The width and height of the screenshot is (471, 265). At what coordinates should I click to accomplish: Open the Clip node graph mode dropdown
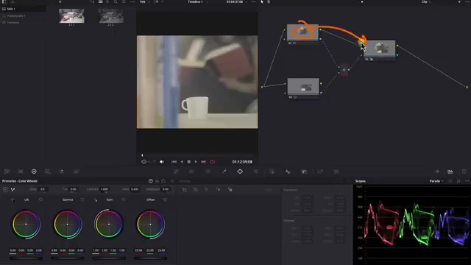coord(426,1)
